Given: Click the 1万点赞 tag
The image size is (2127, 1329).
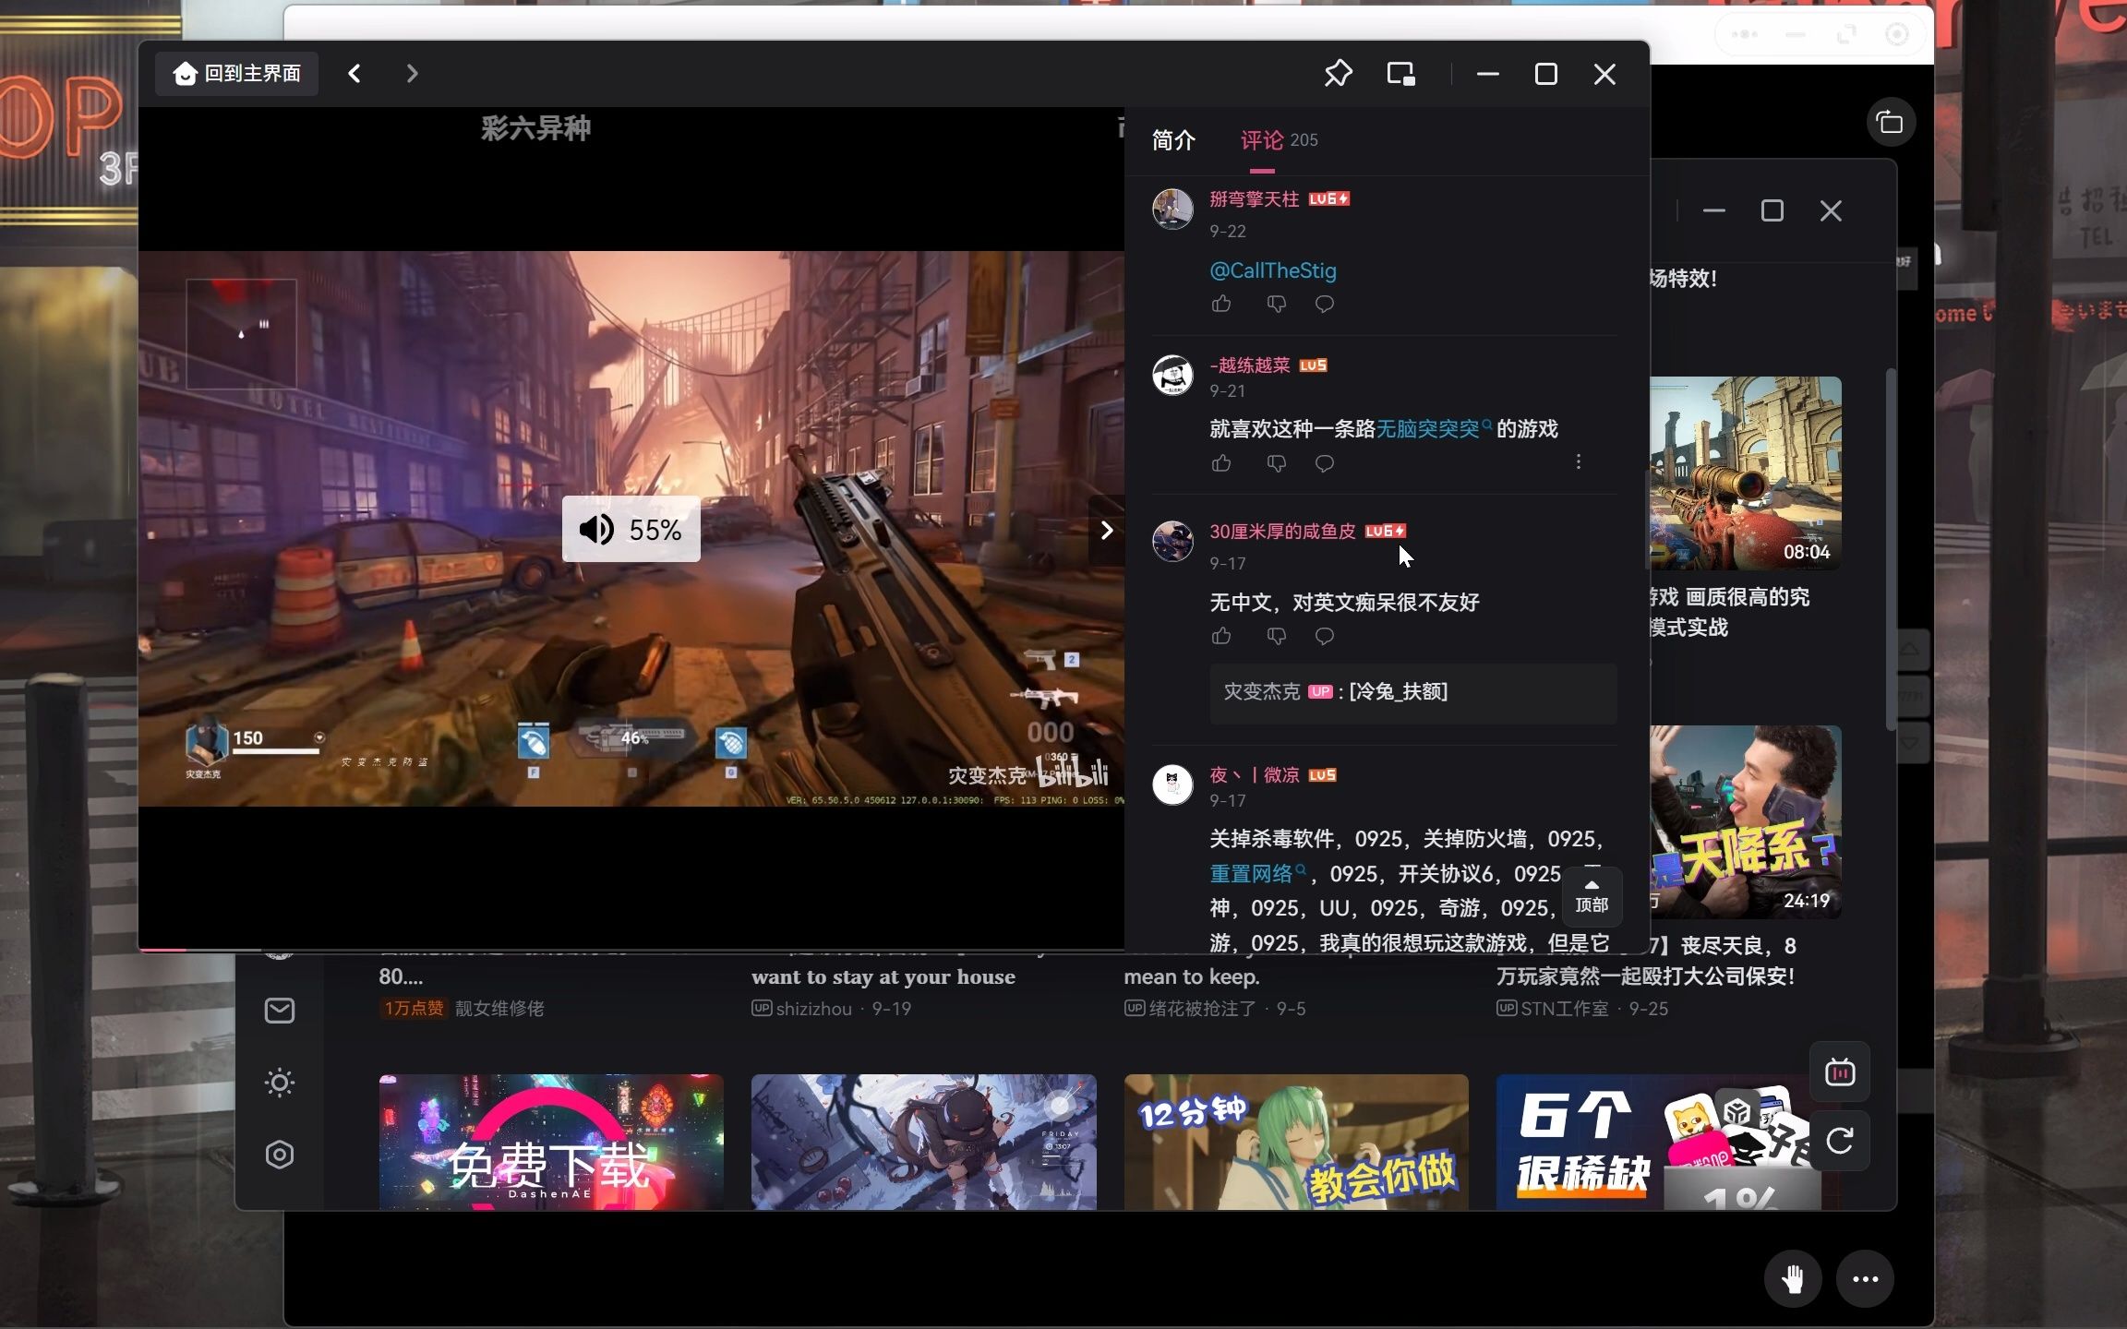Looking at the screenshot, I should (414, 1009).
